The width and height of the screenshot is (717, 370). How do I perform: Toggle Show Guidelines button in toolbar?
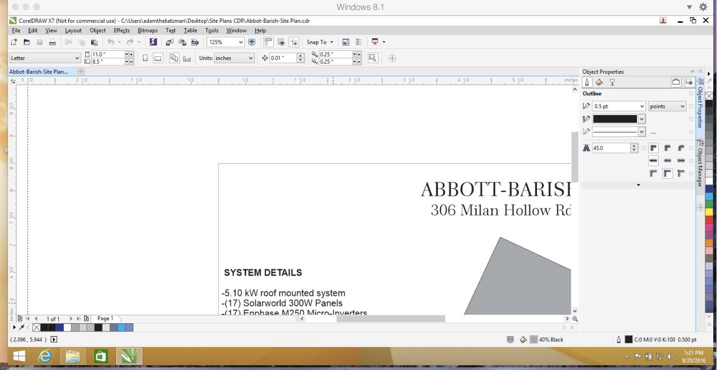pyautogui.click(x=294, y=42)
